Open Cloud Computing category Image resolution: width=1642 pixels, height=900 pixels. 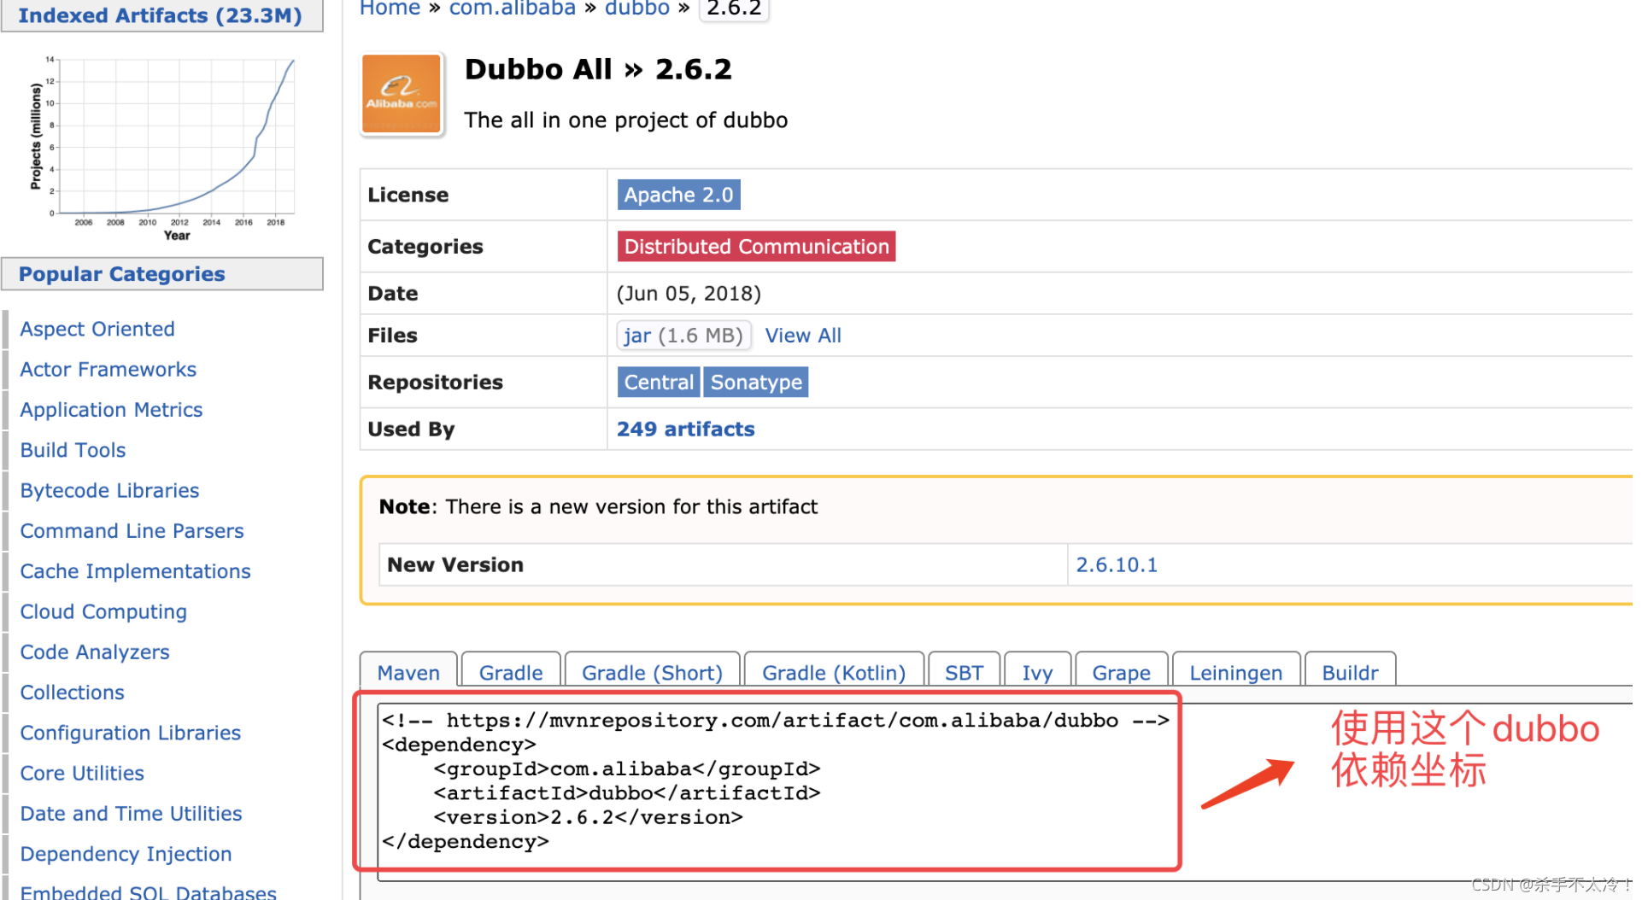click(x=103, y=611)
